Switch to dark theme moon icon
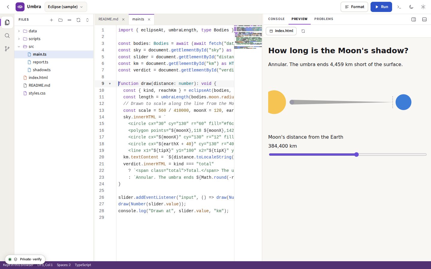 point(411,7)
